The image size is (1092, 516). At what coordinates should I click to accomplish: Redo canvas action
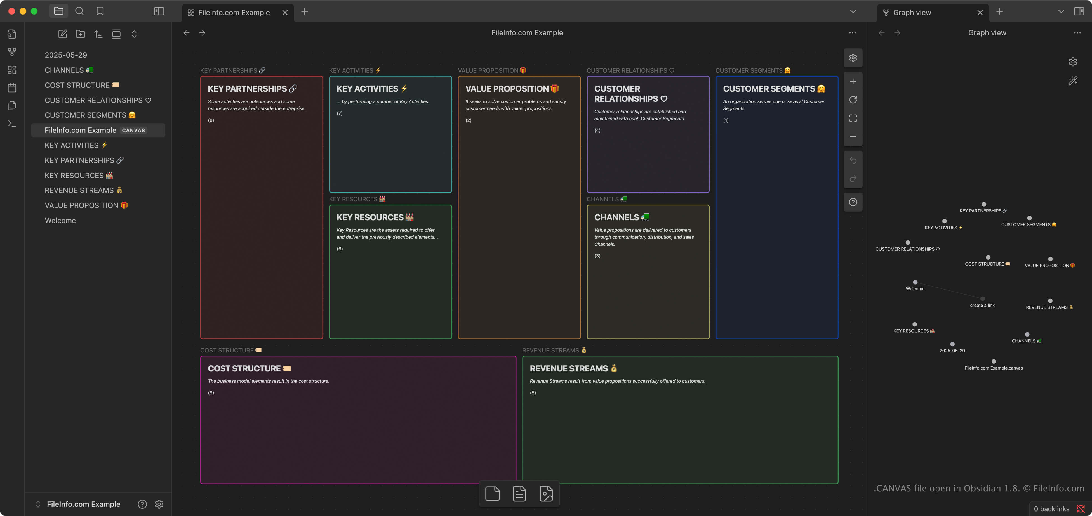click(x=853, y=179)
